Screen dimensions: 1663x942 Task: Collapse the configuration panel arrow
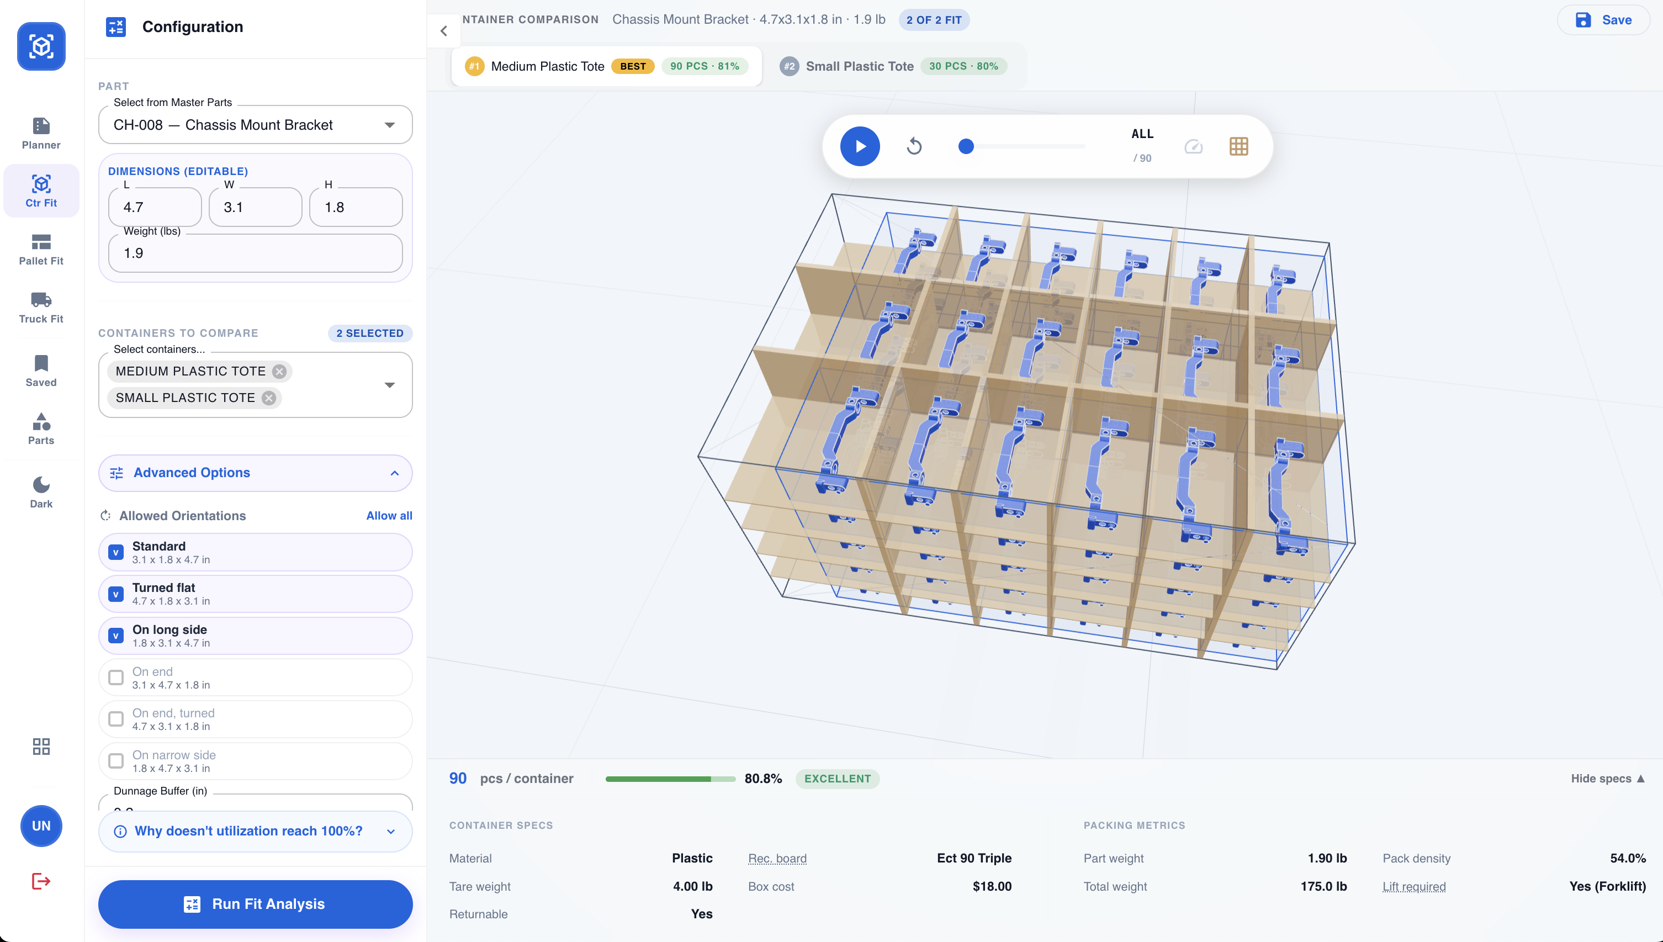[x=443, y=30]
